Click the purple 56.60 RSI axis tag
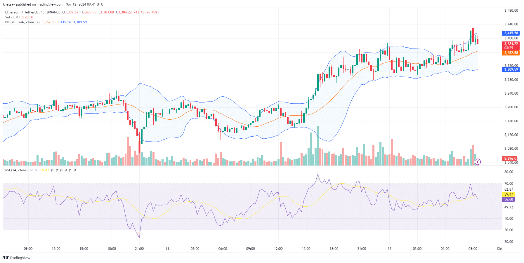 pyautogui.click(x=509, y=199)
